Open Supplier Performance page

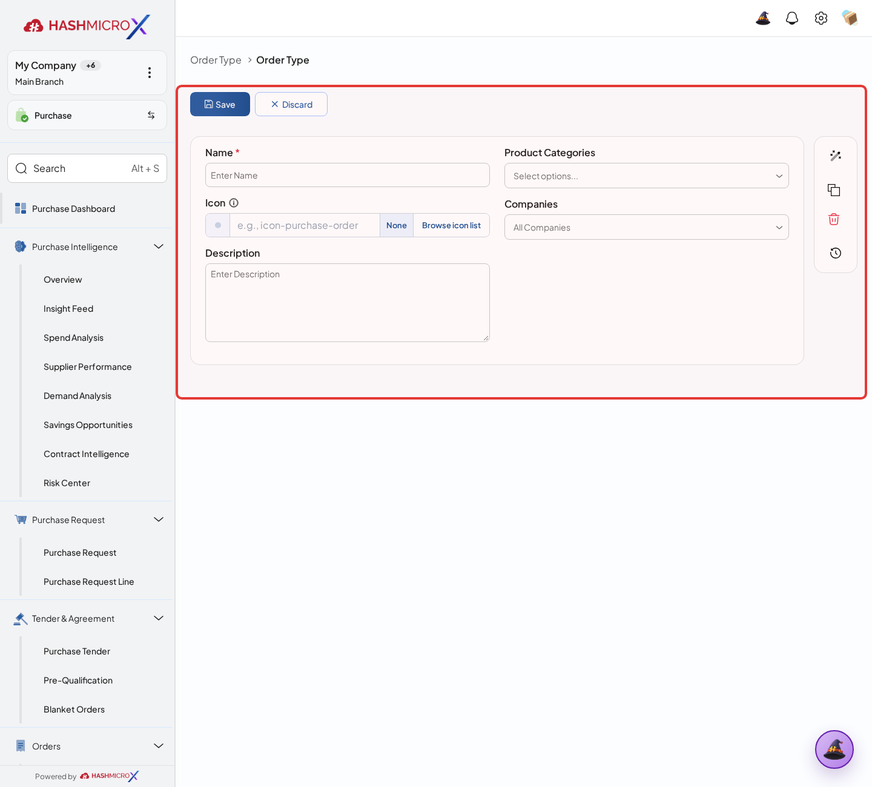pos(87,367)
